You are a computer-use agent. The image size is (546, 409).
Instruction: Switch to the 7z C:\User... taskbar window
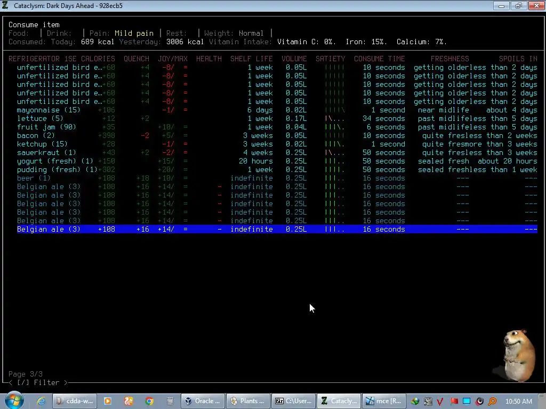[x=293, y=401]
